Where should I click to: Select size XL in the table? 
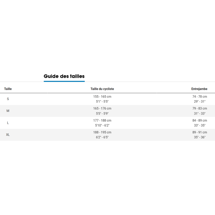click(x=8, y=135)
